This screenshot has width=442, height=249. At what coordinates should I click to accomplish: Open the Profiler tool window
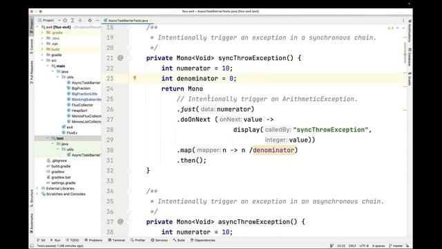[138, 240]
